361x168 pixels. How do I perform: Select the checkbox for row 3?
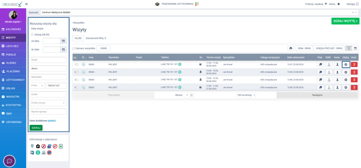point(78,80)
